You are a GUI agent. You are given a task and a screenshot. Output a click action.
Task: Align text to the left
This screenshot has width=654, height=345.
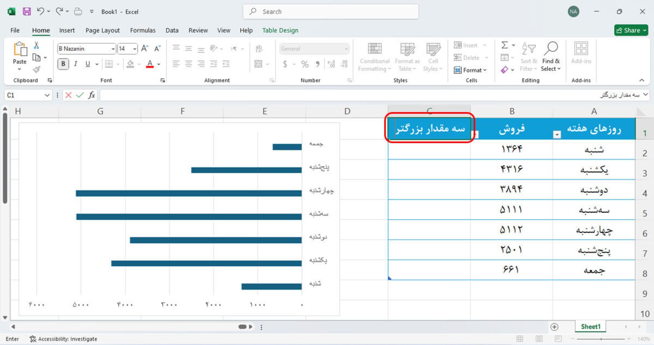pos(176,64)
